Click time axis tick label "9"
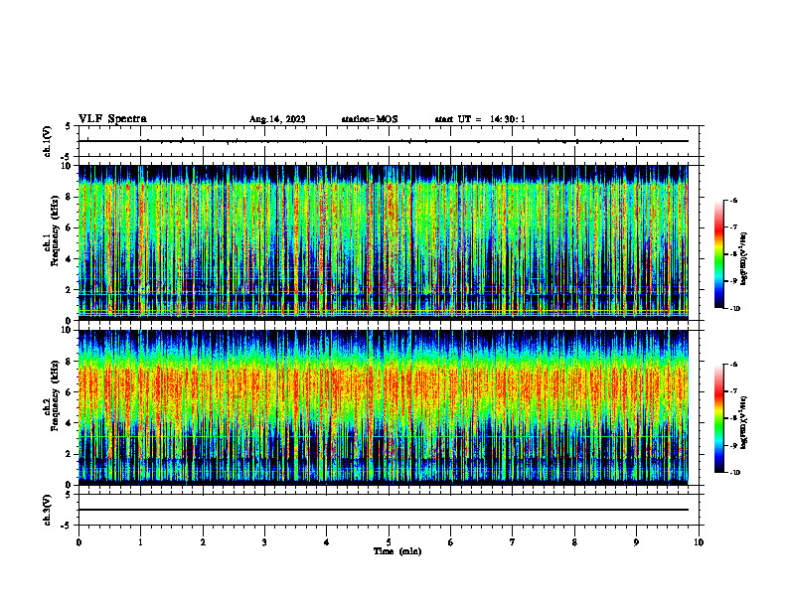 coord(636,542)
